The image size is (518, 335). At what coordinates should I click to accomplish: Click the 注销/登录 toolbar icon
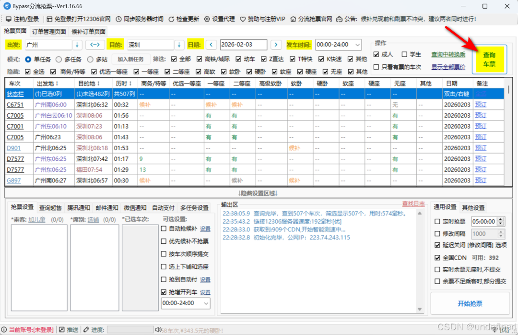[9, 19]
